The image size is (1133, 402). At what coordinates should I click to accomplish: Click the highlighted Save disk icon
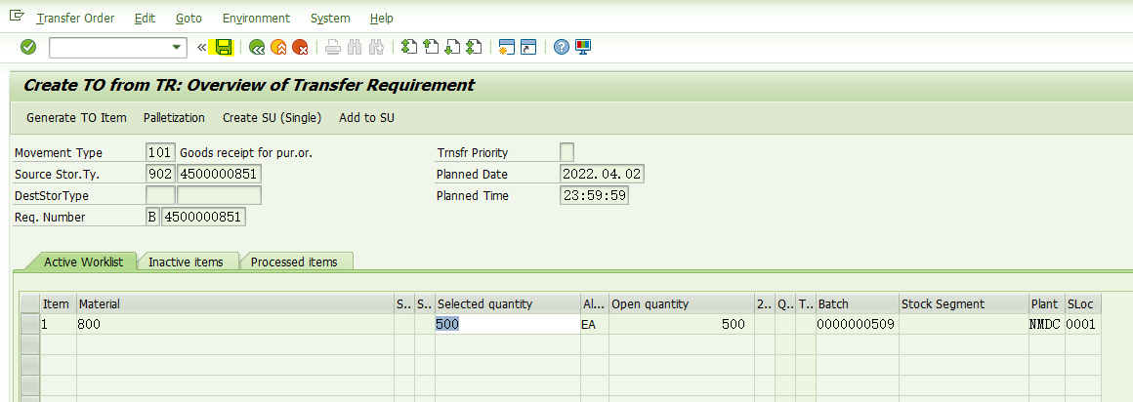[224, 47]
